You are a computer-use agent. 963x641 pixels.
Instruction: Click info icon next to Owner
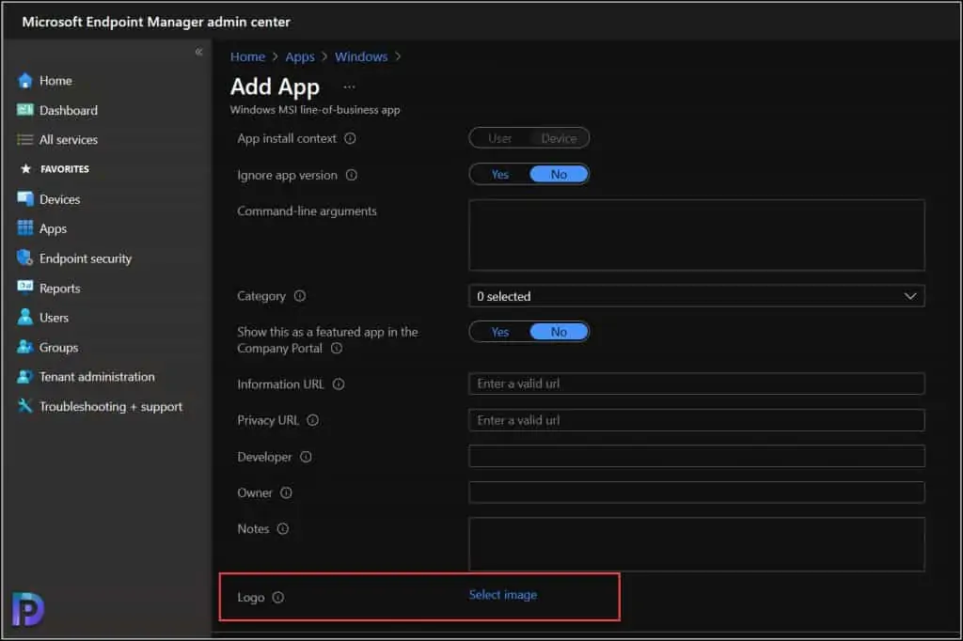pos(286,492)
